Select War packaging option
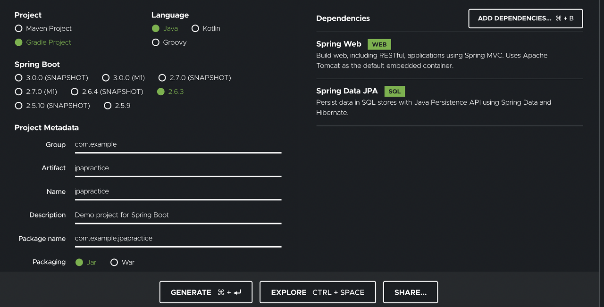The width and height of the screenshot is (604, 307). [122, 262]
